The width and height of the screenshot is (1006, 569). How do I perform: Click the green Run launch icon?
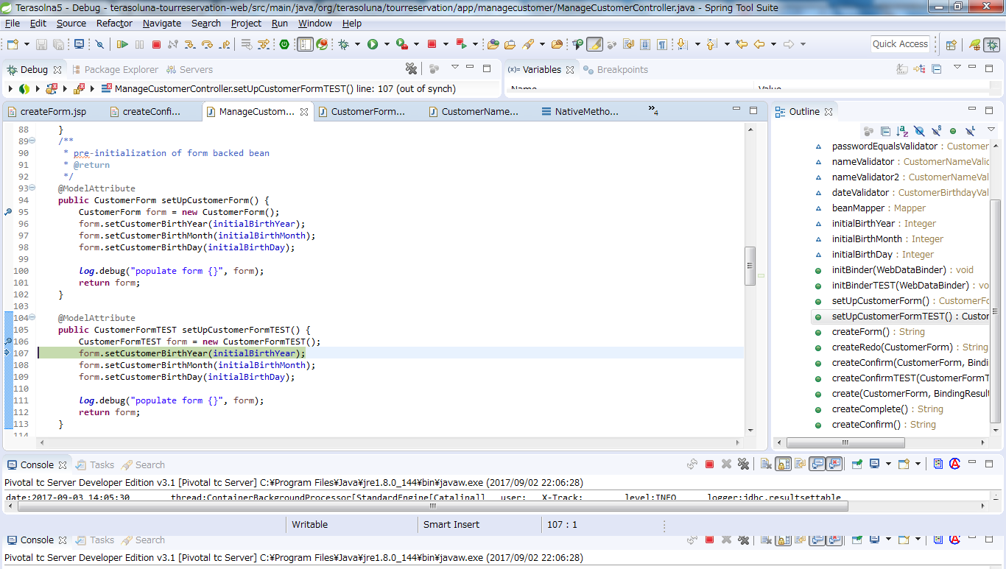373,44
